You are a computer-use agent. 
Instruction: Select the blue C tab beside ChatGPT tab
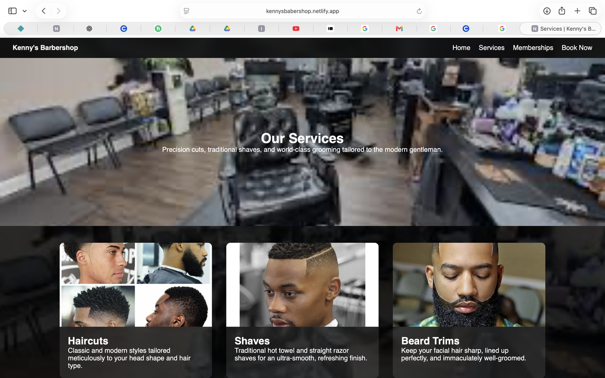123,28
